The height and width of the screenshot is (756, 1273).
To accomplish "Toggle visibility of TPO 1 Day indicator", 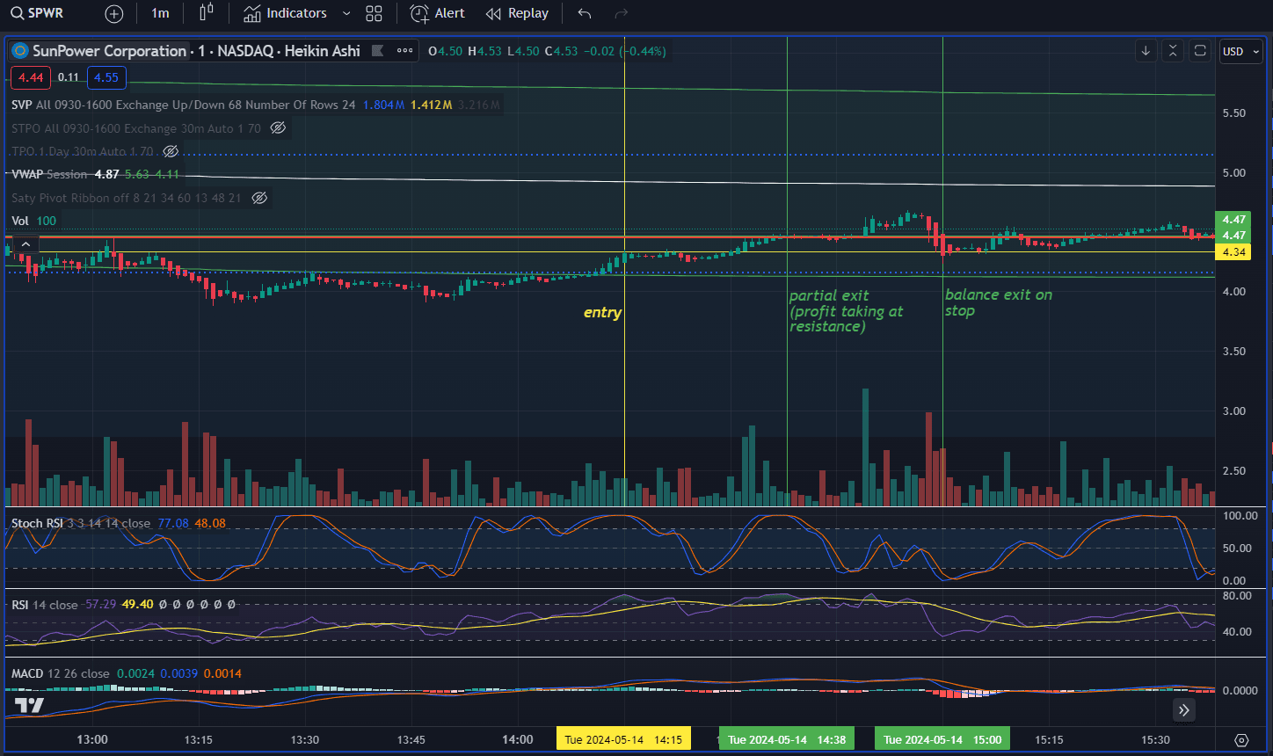I will 171,151.
